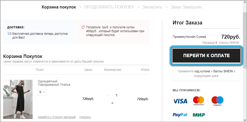Click the 720руб. subtotal amount in Итог Заказа
The image size is (247, 122).
point(231,37)
